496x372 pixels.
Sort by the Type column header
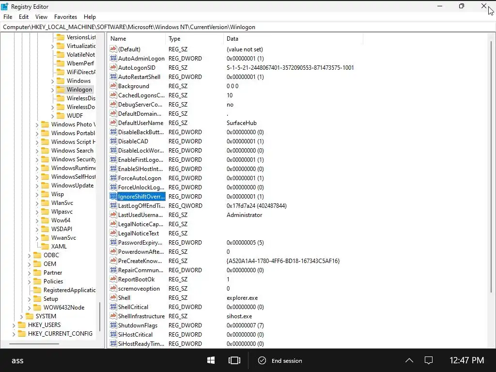(x=195, y=39)
